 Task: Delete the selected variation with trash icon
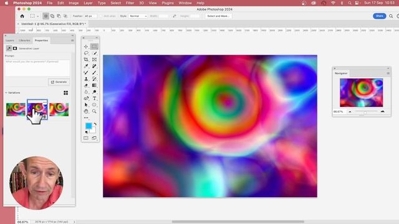(x=44, y=117)
